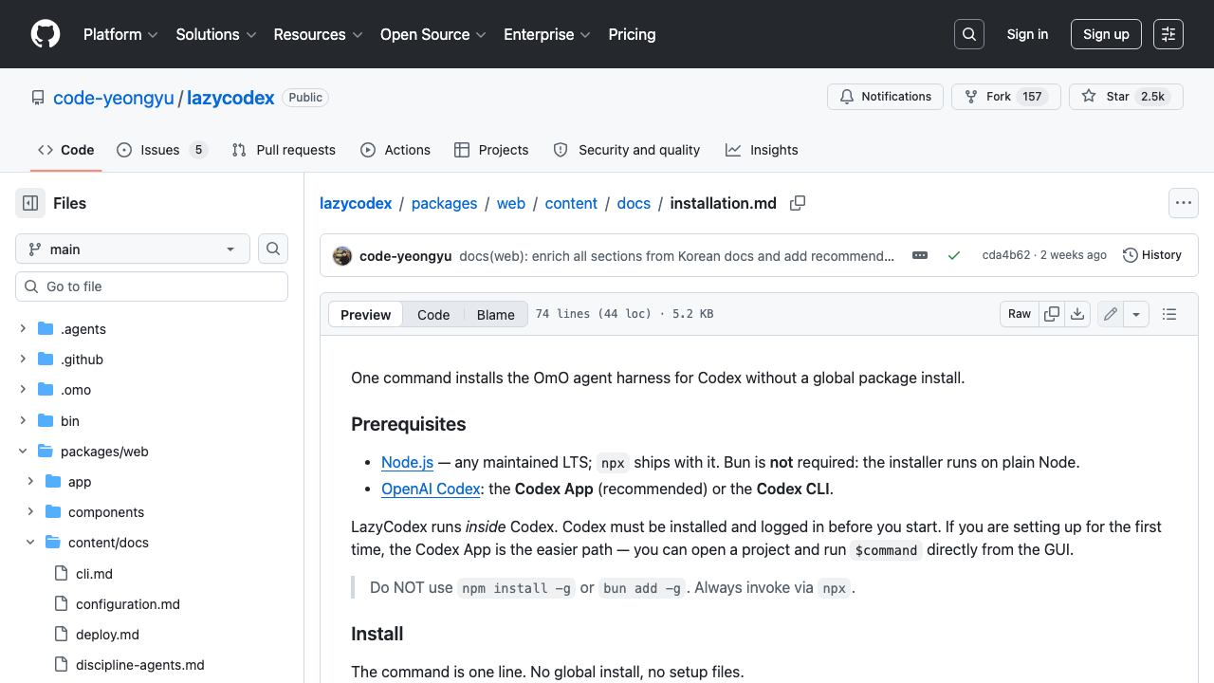
Task: Edit this file with the pencil icon
Action: tap(1111, 314)
